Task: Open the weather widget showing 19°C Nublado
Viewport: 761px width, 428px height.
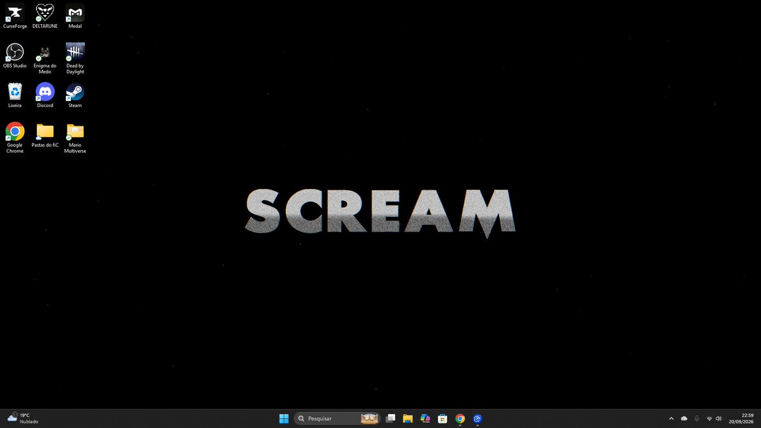Action: 23,418
